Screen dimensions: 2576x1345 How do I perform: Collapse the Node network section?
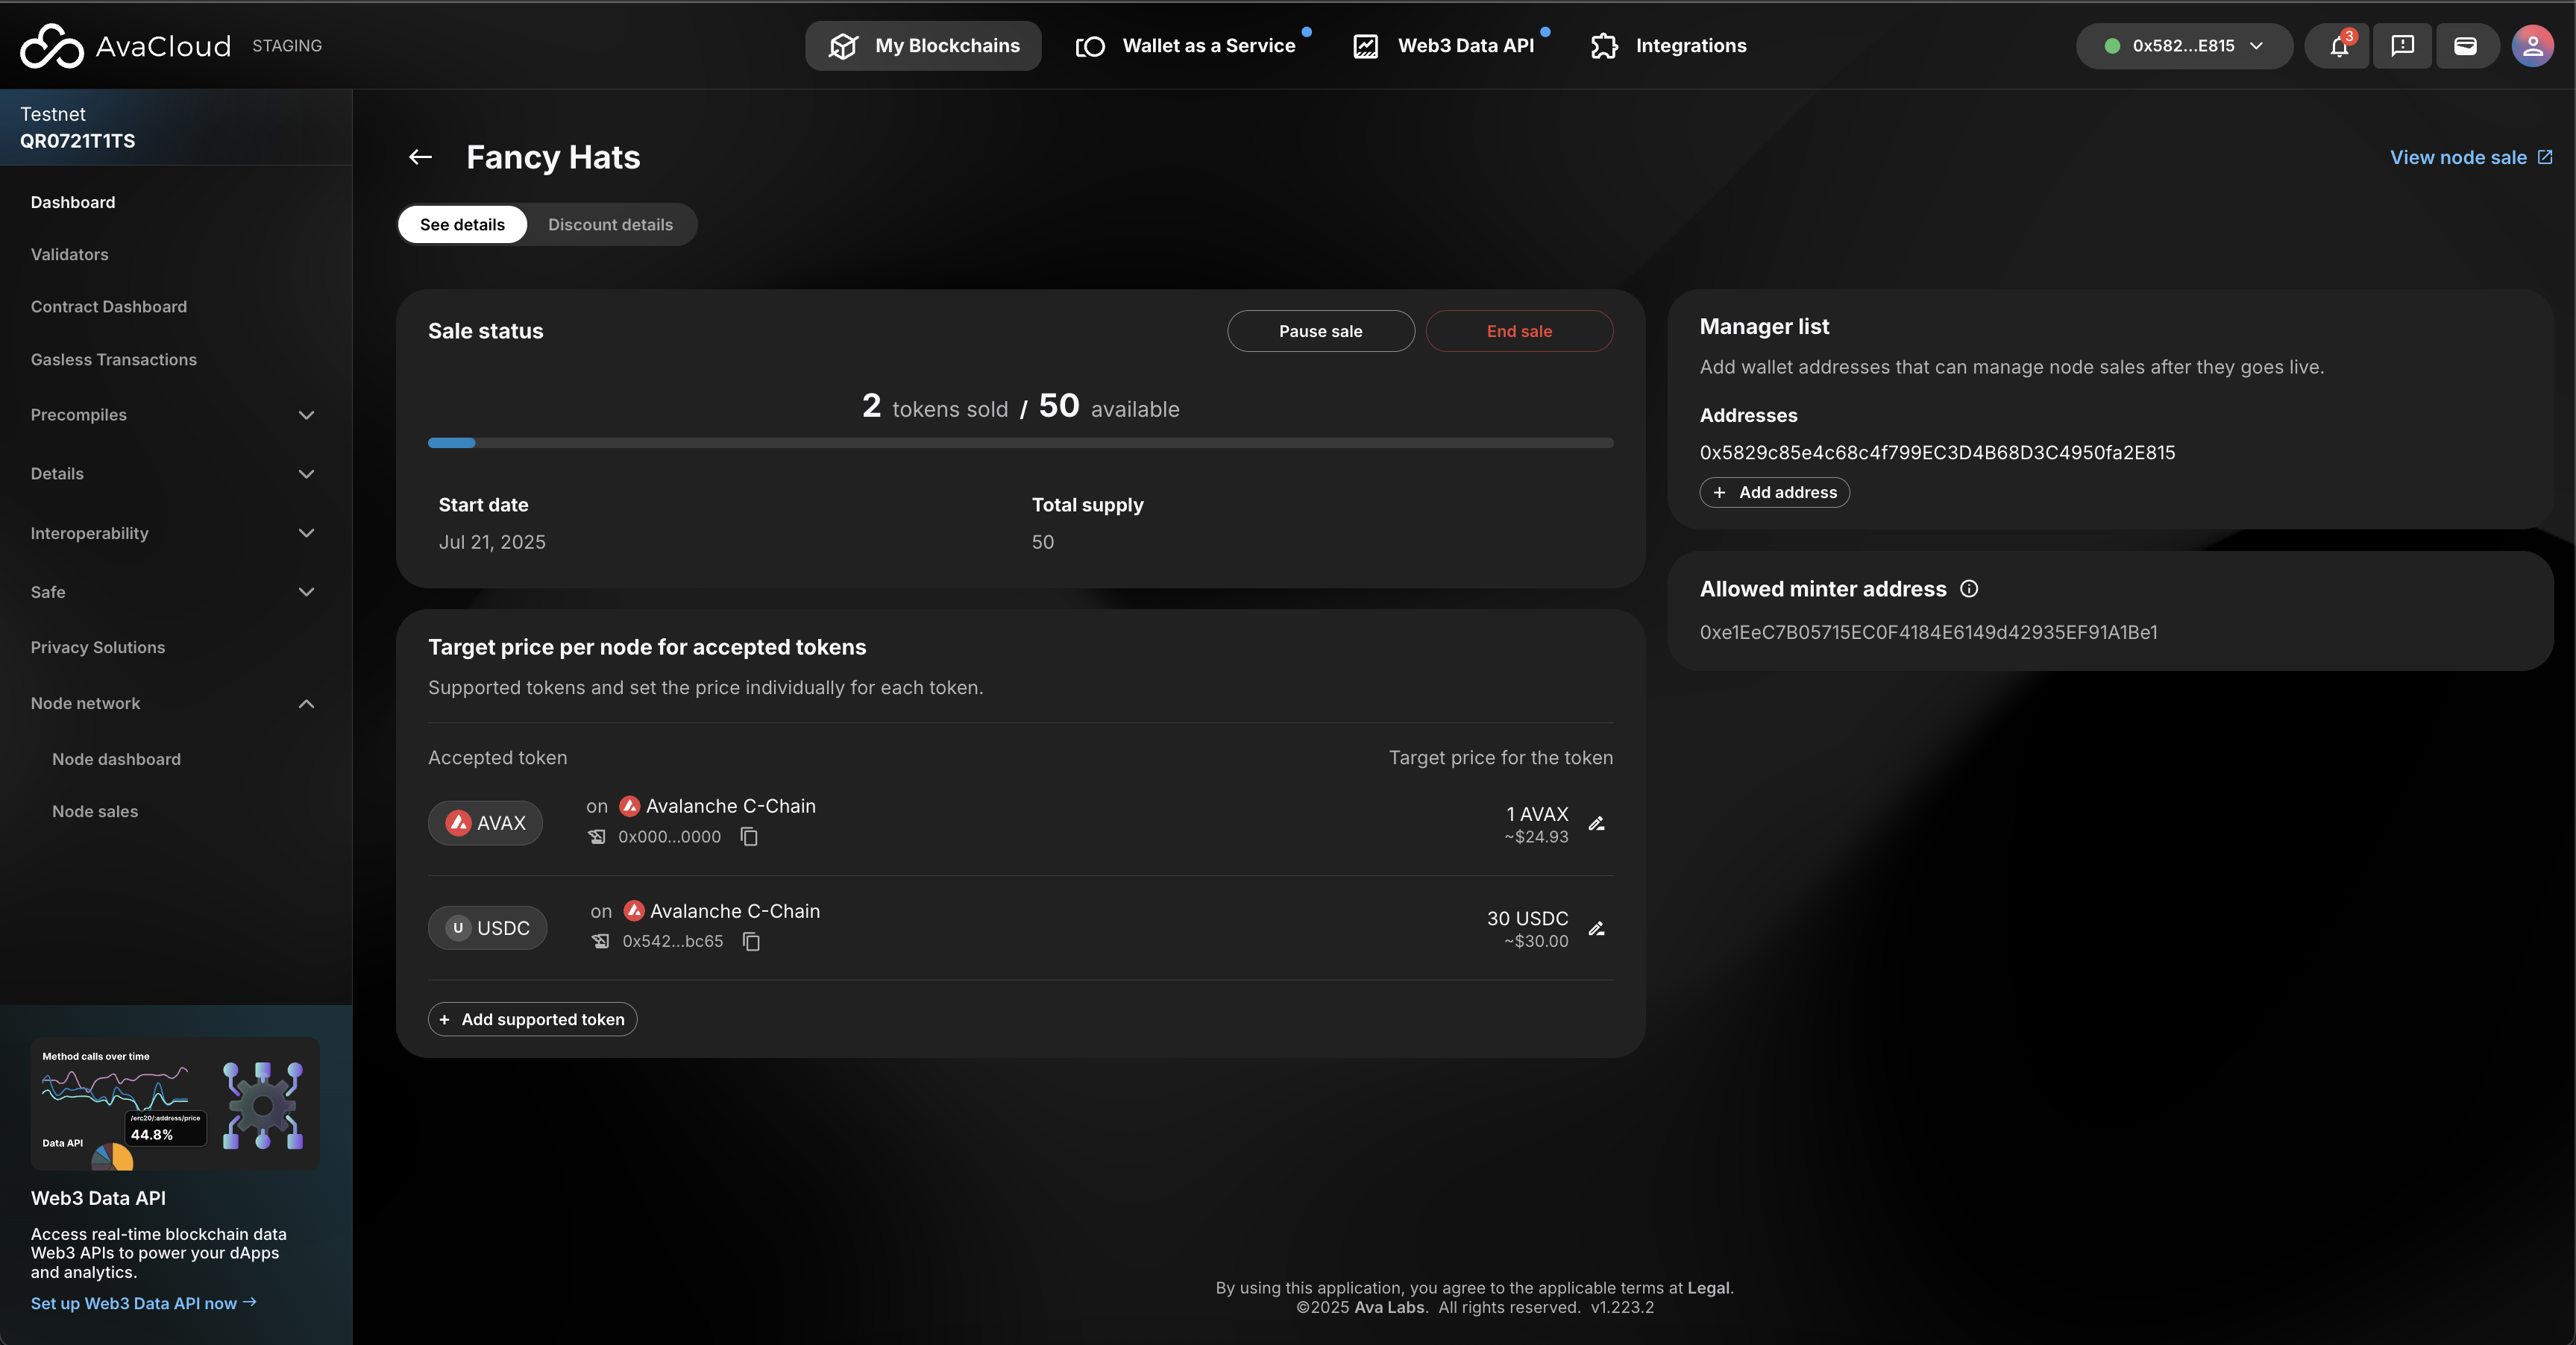click(x=306, y=704)
